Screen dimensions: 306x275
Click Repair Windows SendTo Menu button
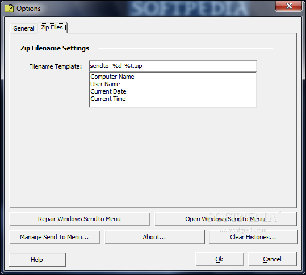[x=79, y=219]
